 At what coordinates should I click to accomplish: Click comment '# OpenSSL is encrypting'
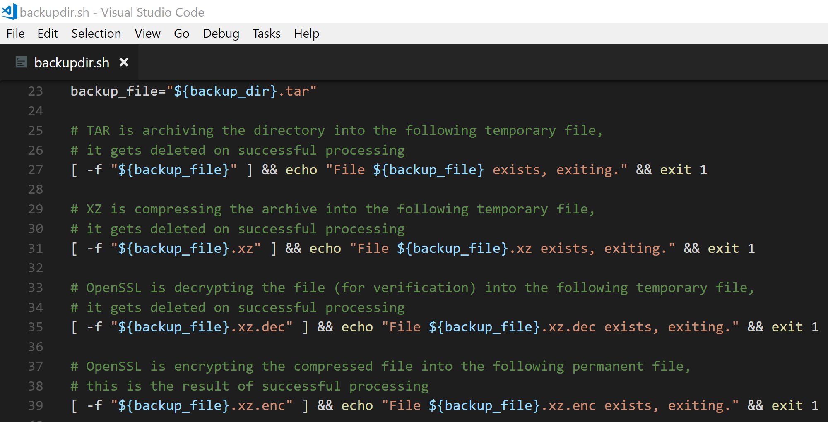[x=380, y=366]
